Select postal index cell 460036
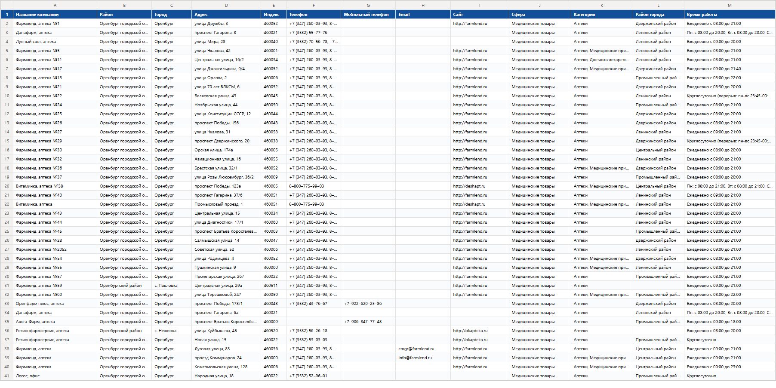The height and width of the screenshot is (388, 776). click(x=274, y=349)
